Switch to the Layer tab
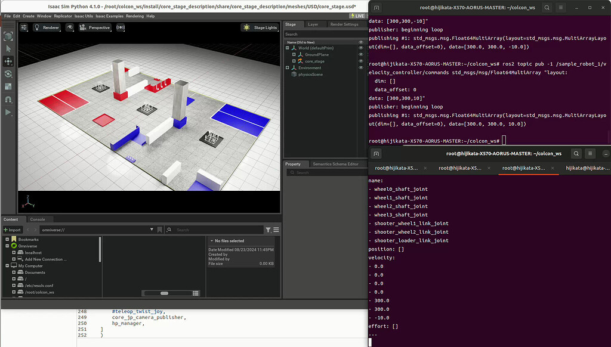This screenshot has width=611, height=347. [313, 24]
